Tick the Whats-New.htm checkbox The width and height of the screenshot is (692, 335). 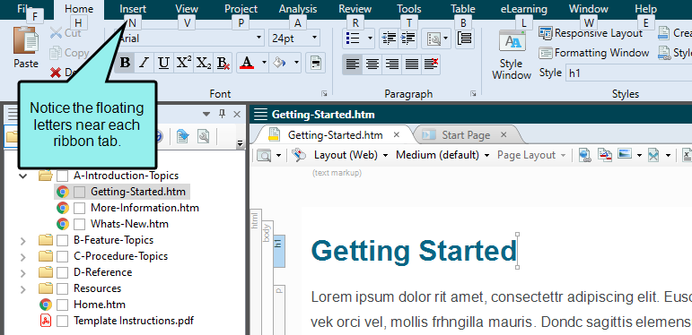[80, 224]
